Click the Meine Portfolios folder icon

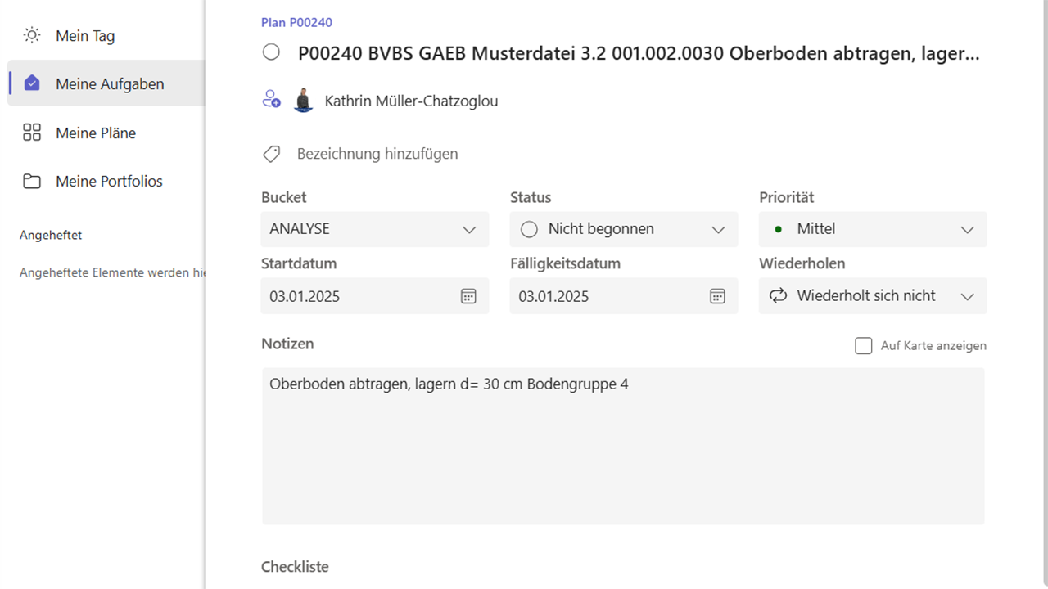32,181
